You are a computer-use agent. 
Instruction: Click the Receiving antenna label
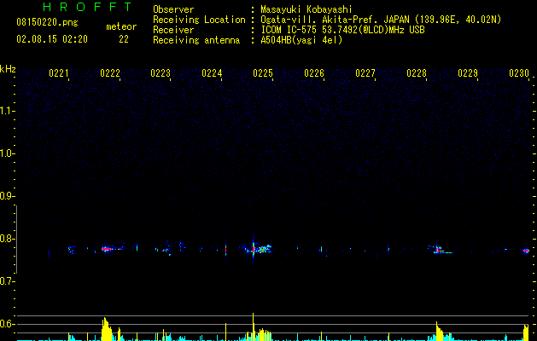(196, 40)
